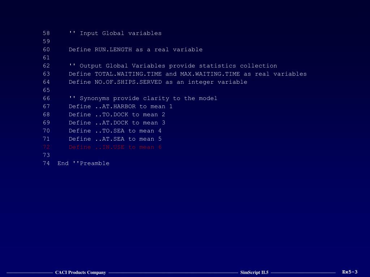
Task: Select "Define ..AT.SEA to mean 5"
Action: click(x=115, y=139)
